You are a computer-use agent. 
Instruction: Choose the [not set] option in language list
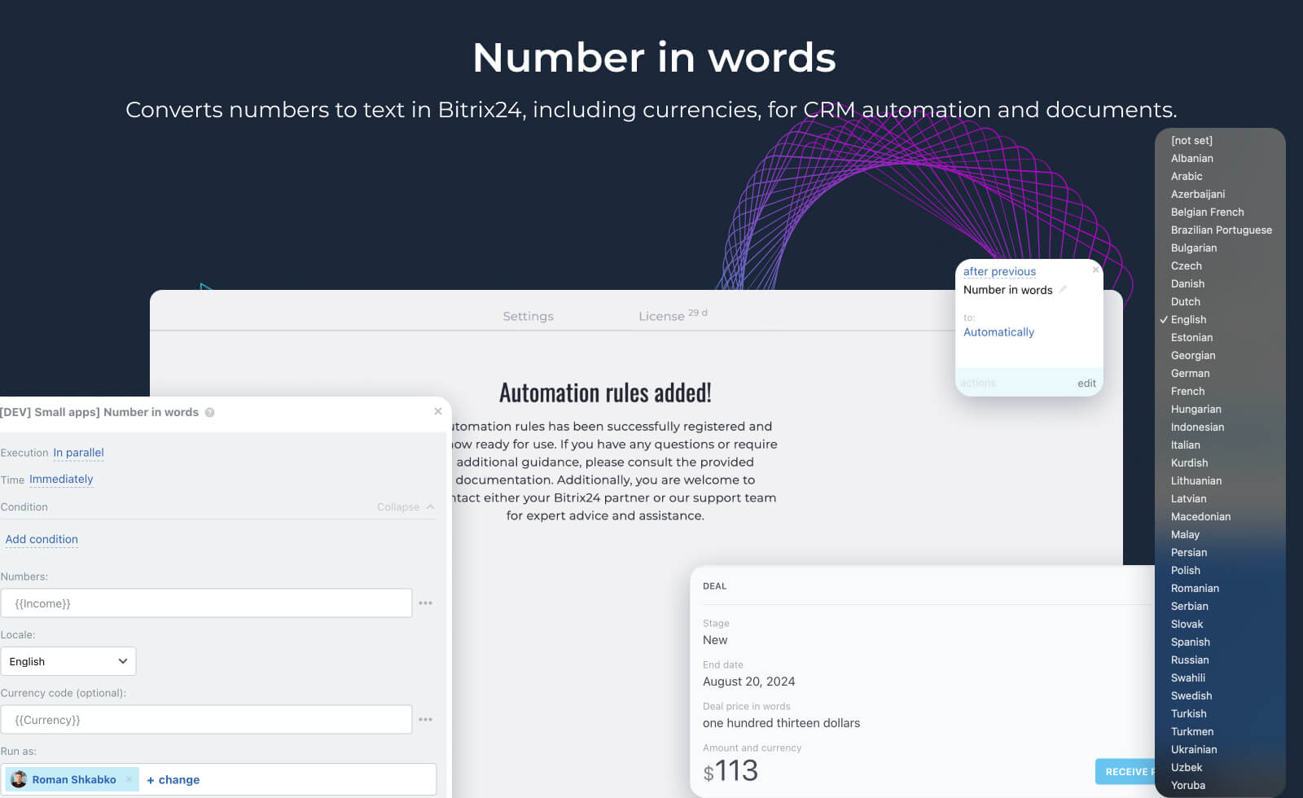coord(1191,141)
